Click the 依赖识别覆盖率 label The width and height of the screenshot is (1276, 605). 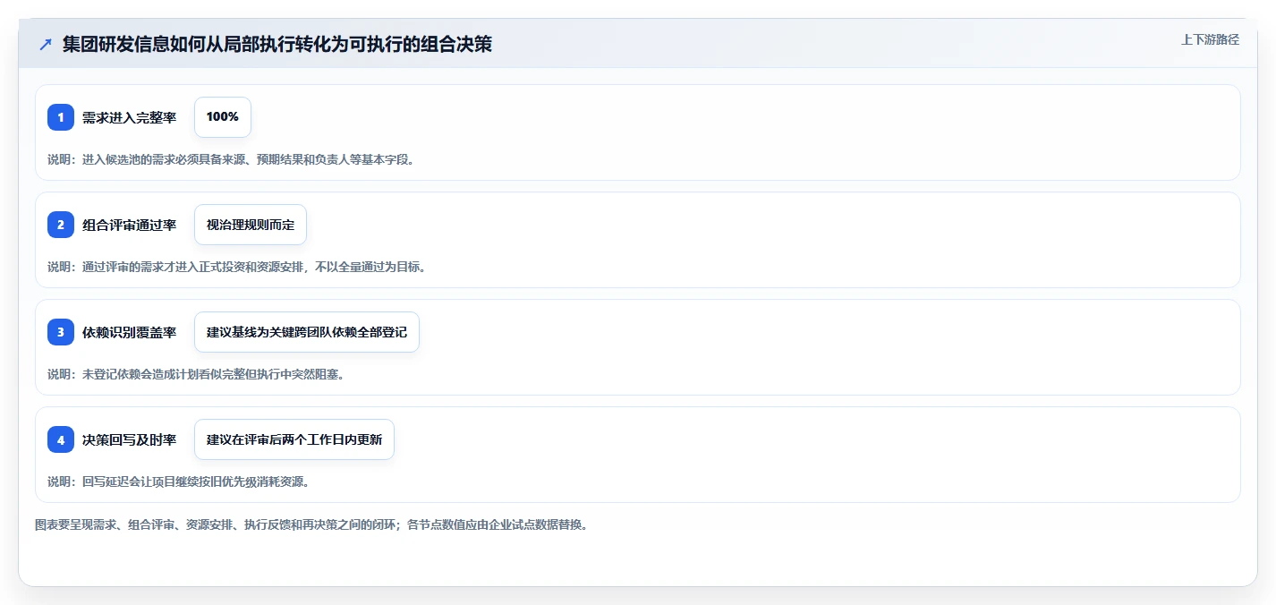[129, 332]
